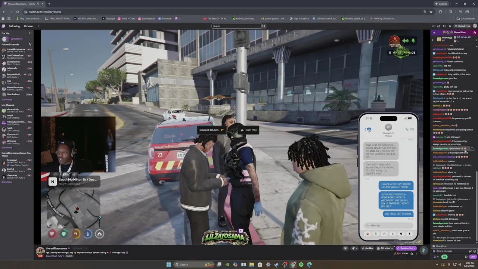Open the Browse tab
The image size is (478, 269).
click(x=28, y=26)
